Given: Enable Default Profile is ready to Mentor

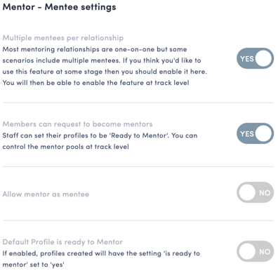Looking at the screenshot, I should pos(255,251).
